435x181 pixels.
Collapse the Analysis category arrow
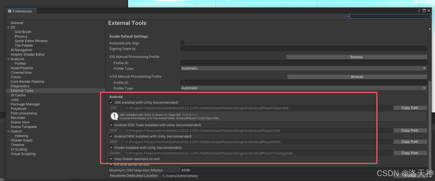pos(9,59)
